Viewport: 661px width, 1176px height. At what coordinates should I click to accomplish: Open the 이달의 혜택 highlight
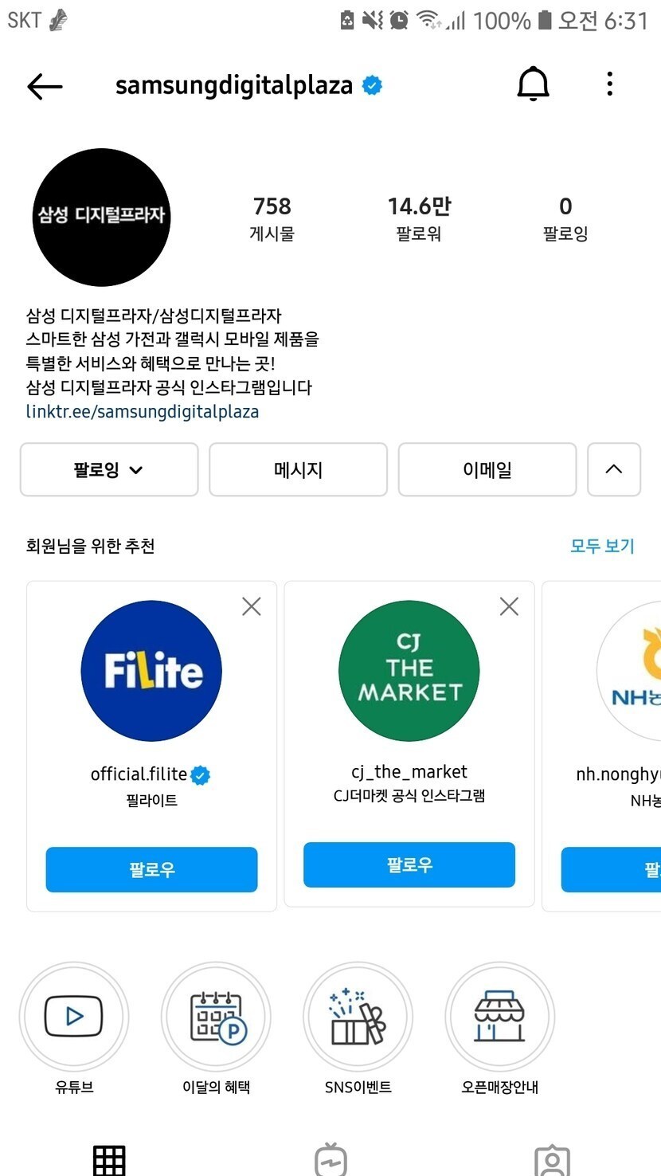tap(216, 1017)
